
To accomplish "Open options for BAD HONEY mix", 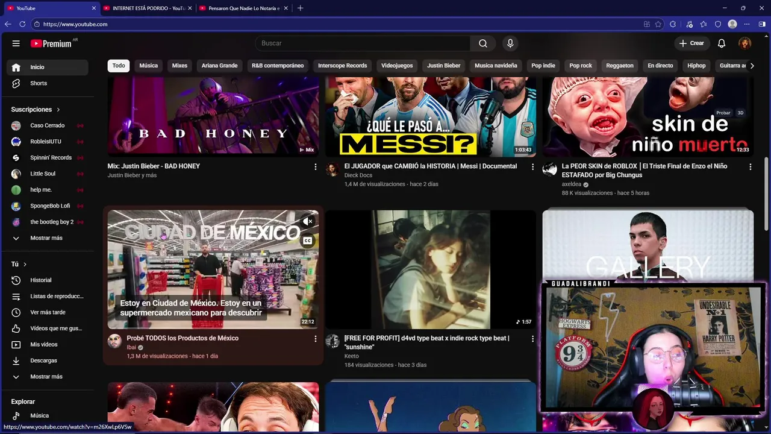I will tap(315, 167).
